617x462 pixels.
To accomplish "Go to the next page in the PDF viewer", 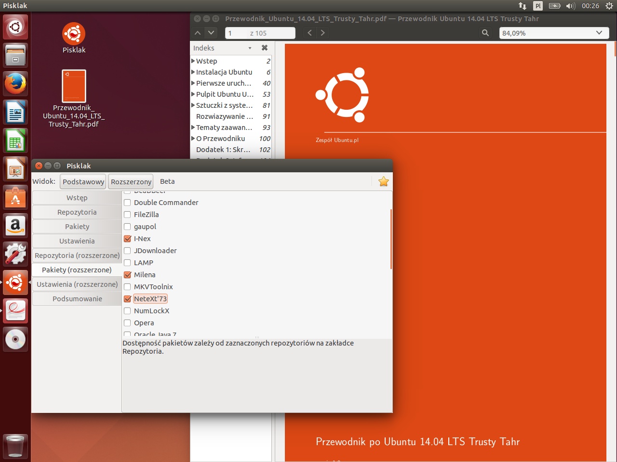I will coord(211,33).
